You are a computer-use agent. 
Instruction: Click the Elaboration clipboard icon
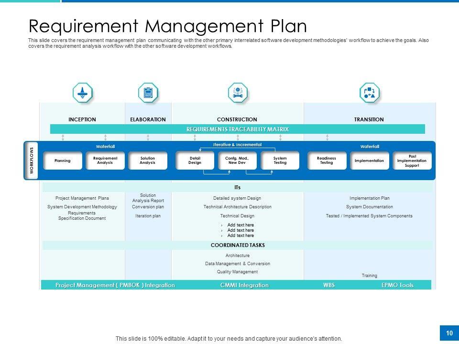[x=148, y=93]
